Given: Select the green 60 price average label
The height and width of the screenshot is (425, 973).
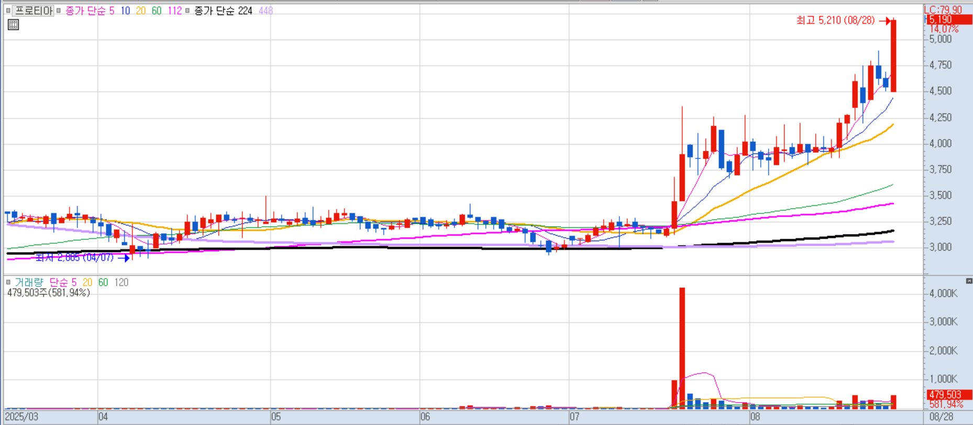Looking at the screenshot, I should 157,10.
